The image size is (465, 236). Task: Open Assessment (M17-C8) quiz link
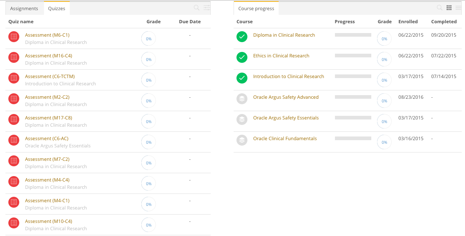[x=49, y=118]
